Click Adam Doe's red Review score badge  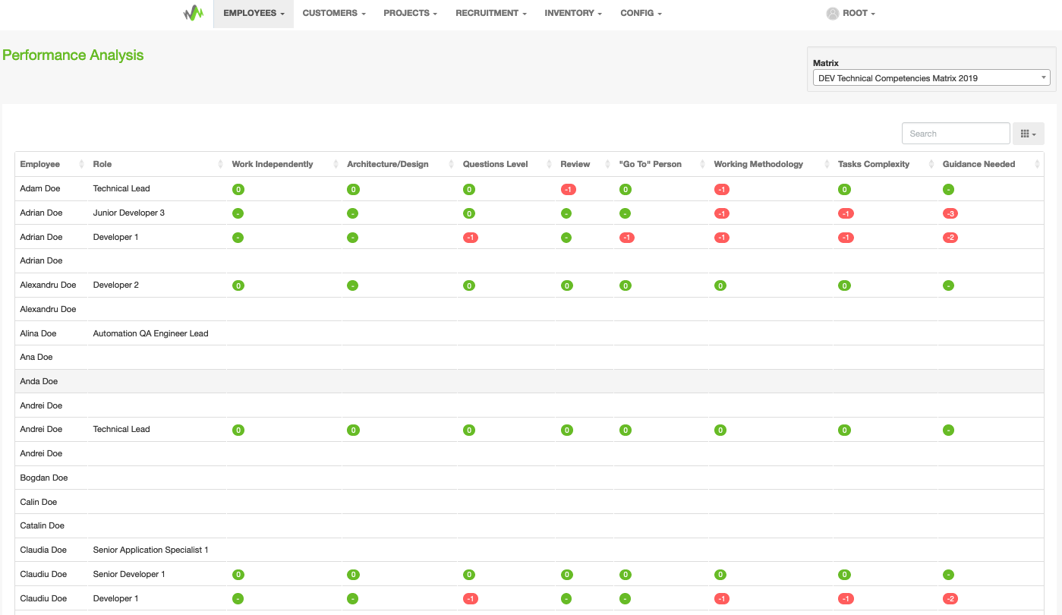pyautogui.click(x=569, y=189)
